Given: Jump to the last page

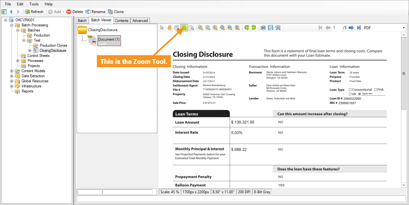Looking at the screenshot, I should 359,28.
